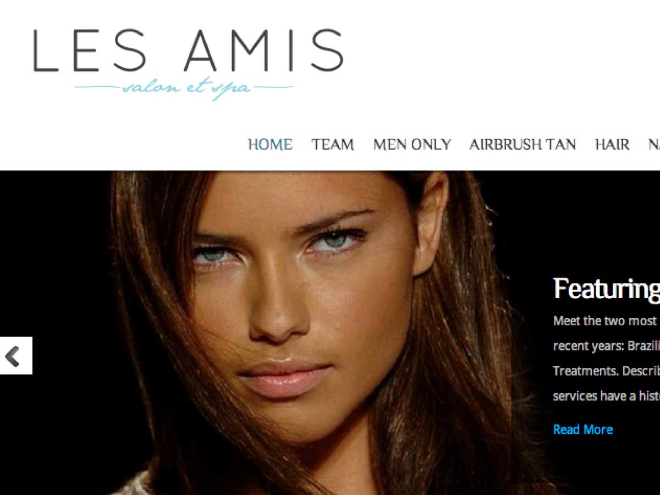Click the 'recent years: Brazili' text line
This screenshot has height=495, width=660.
coord(606,346)
